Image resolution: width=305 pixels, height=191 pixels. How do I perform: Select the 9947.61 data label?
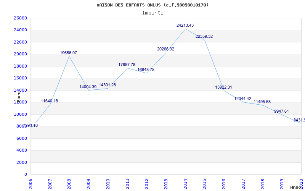tap(281, 111)
